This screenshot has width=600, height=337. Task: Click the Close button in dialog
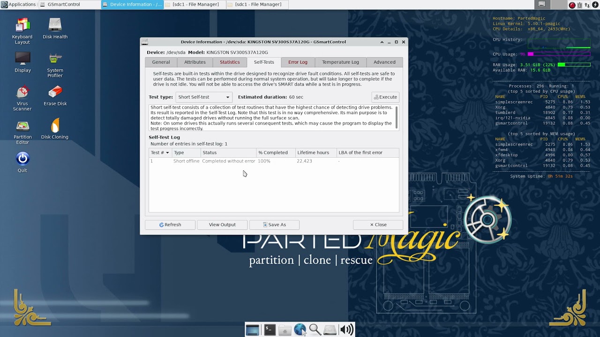(378, 225)
